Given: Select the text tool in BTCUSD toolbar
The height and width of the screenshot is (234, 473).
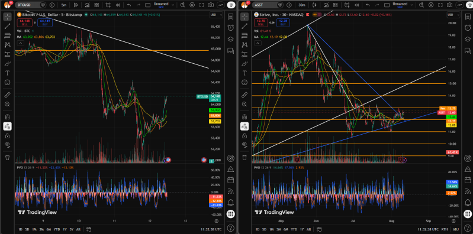Looking at the screenshot, I should pos(7,73).
